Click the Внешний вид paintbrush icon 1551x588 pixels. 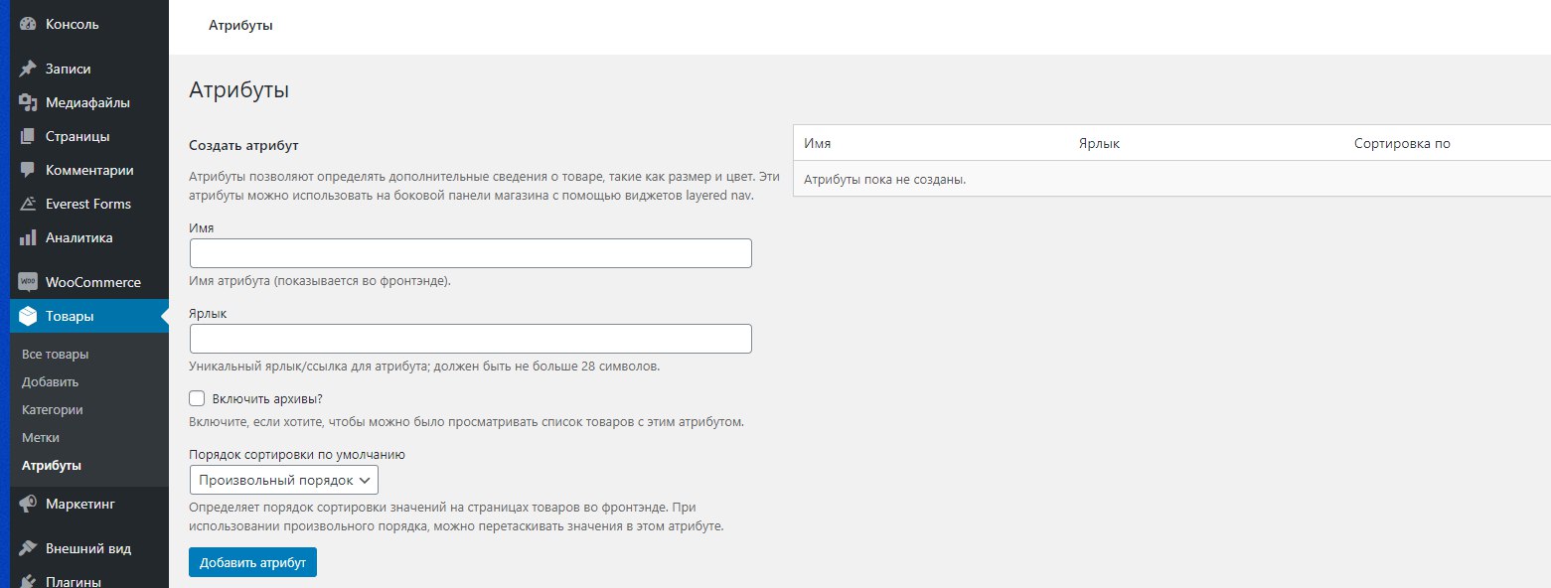(28, 548)
